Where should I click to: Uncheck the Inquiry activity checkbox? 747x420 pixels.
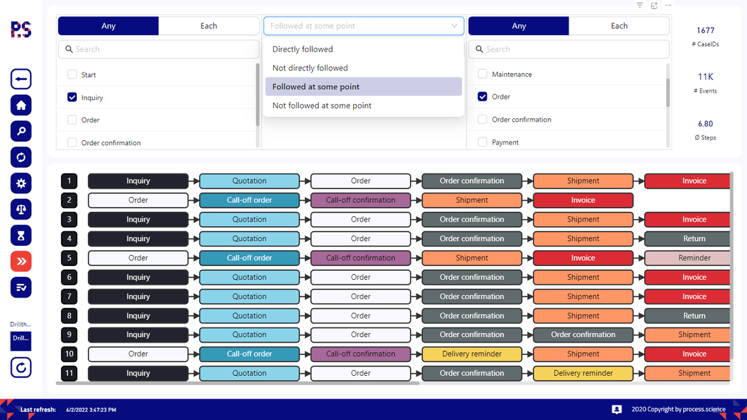click(x=72, y=97)
